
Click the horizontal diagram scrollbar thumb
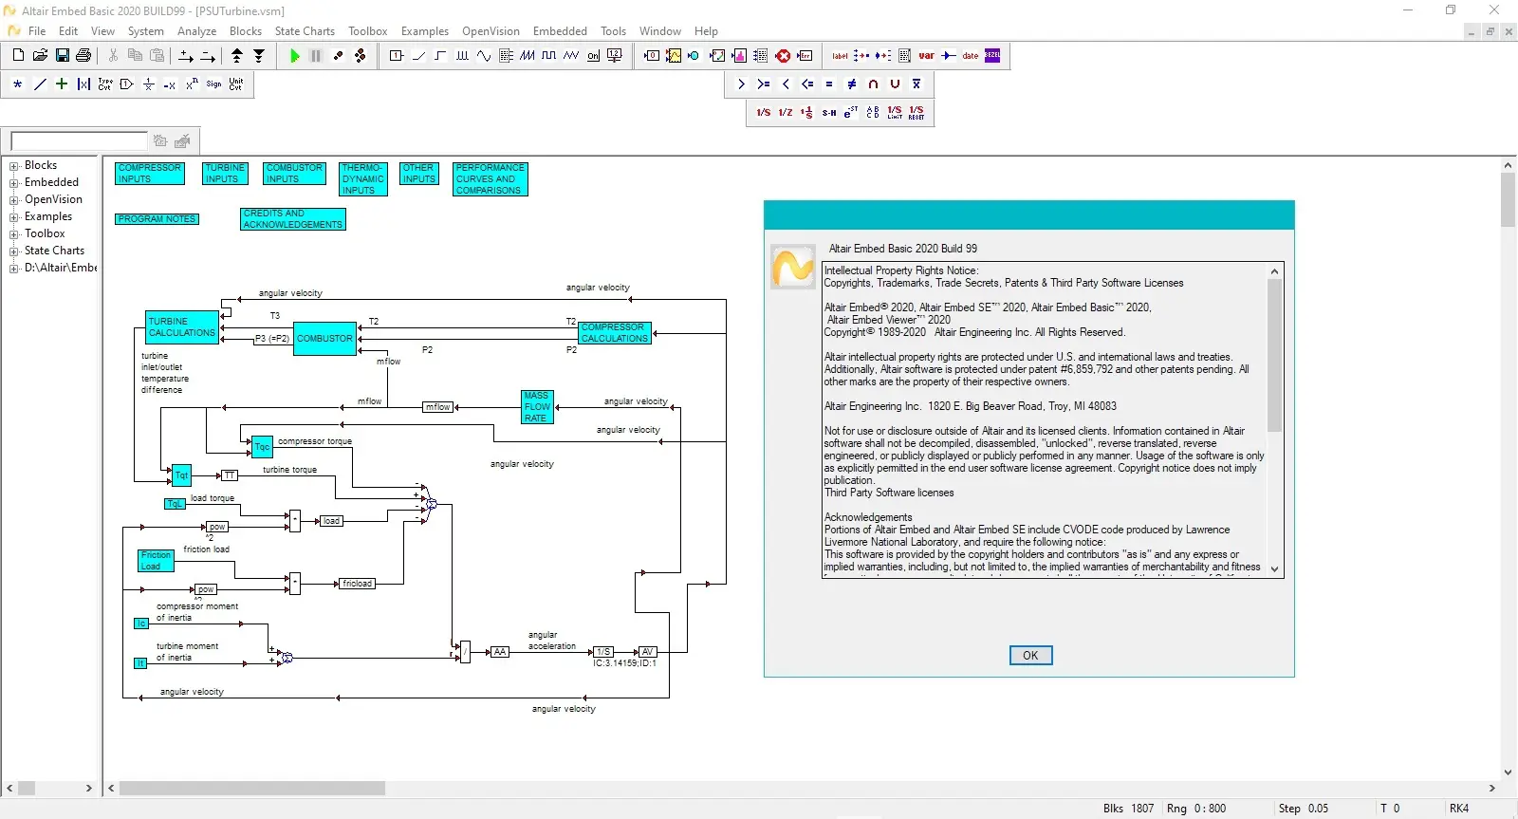pos(251,789)
